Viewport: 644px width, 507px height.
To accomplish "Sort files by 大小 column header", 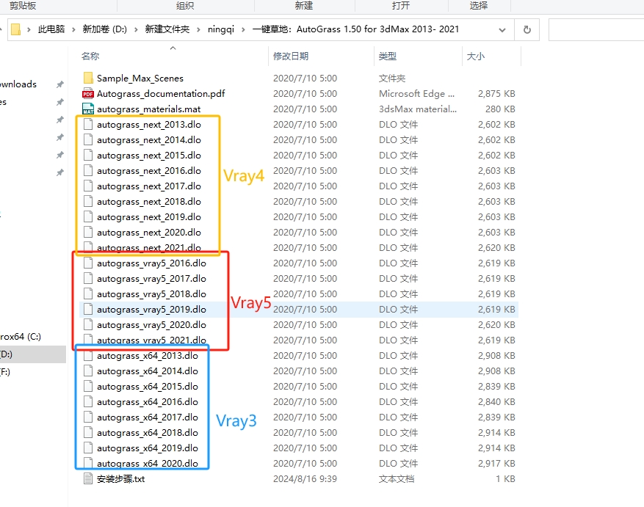I will click(x=476, y=56).
